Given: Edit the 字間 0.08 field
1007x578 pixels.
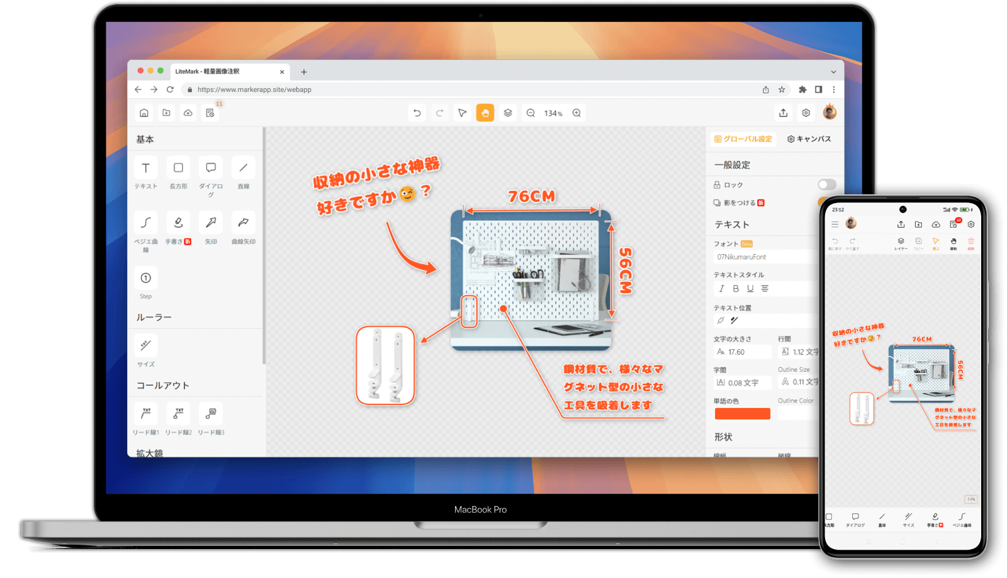Looking at the screenshot, I should [743, 382].
